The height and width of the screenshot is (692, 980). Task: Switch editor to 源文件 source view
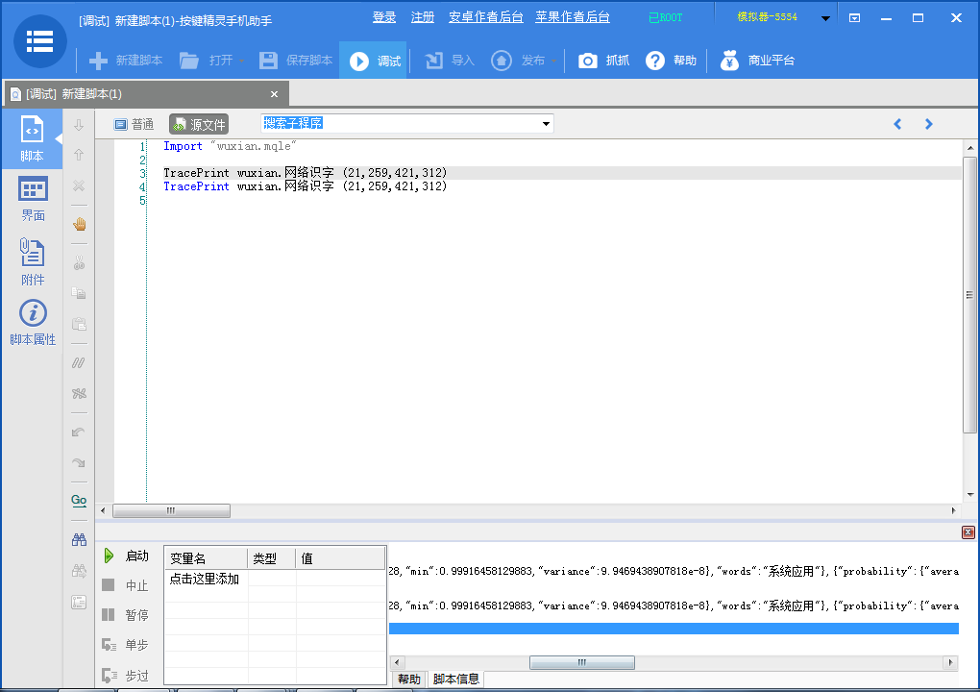199,124
